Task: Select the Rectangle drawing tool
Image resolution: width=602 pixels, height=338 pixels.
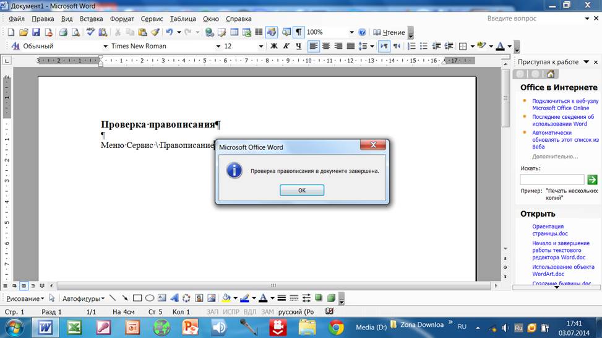Action: 137,298
